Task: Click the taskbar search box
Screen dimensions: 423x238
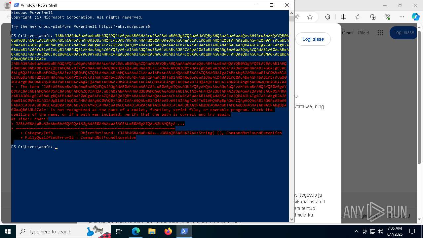Action: tap(64, 231)
